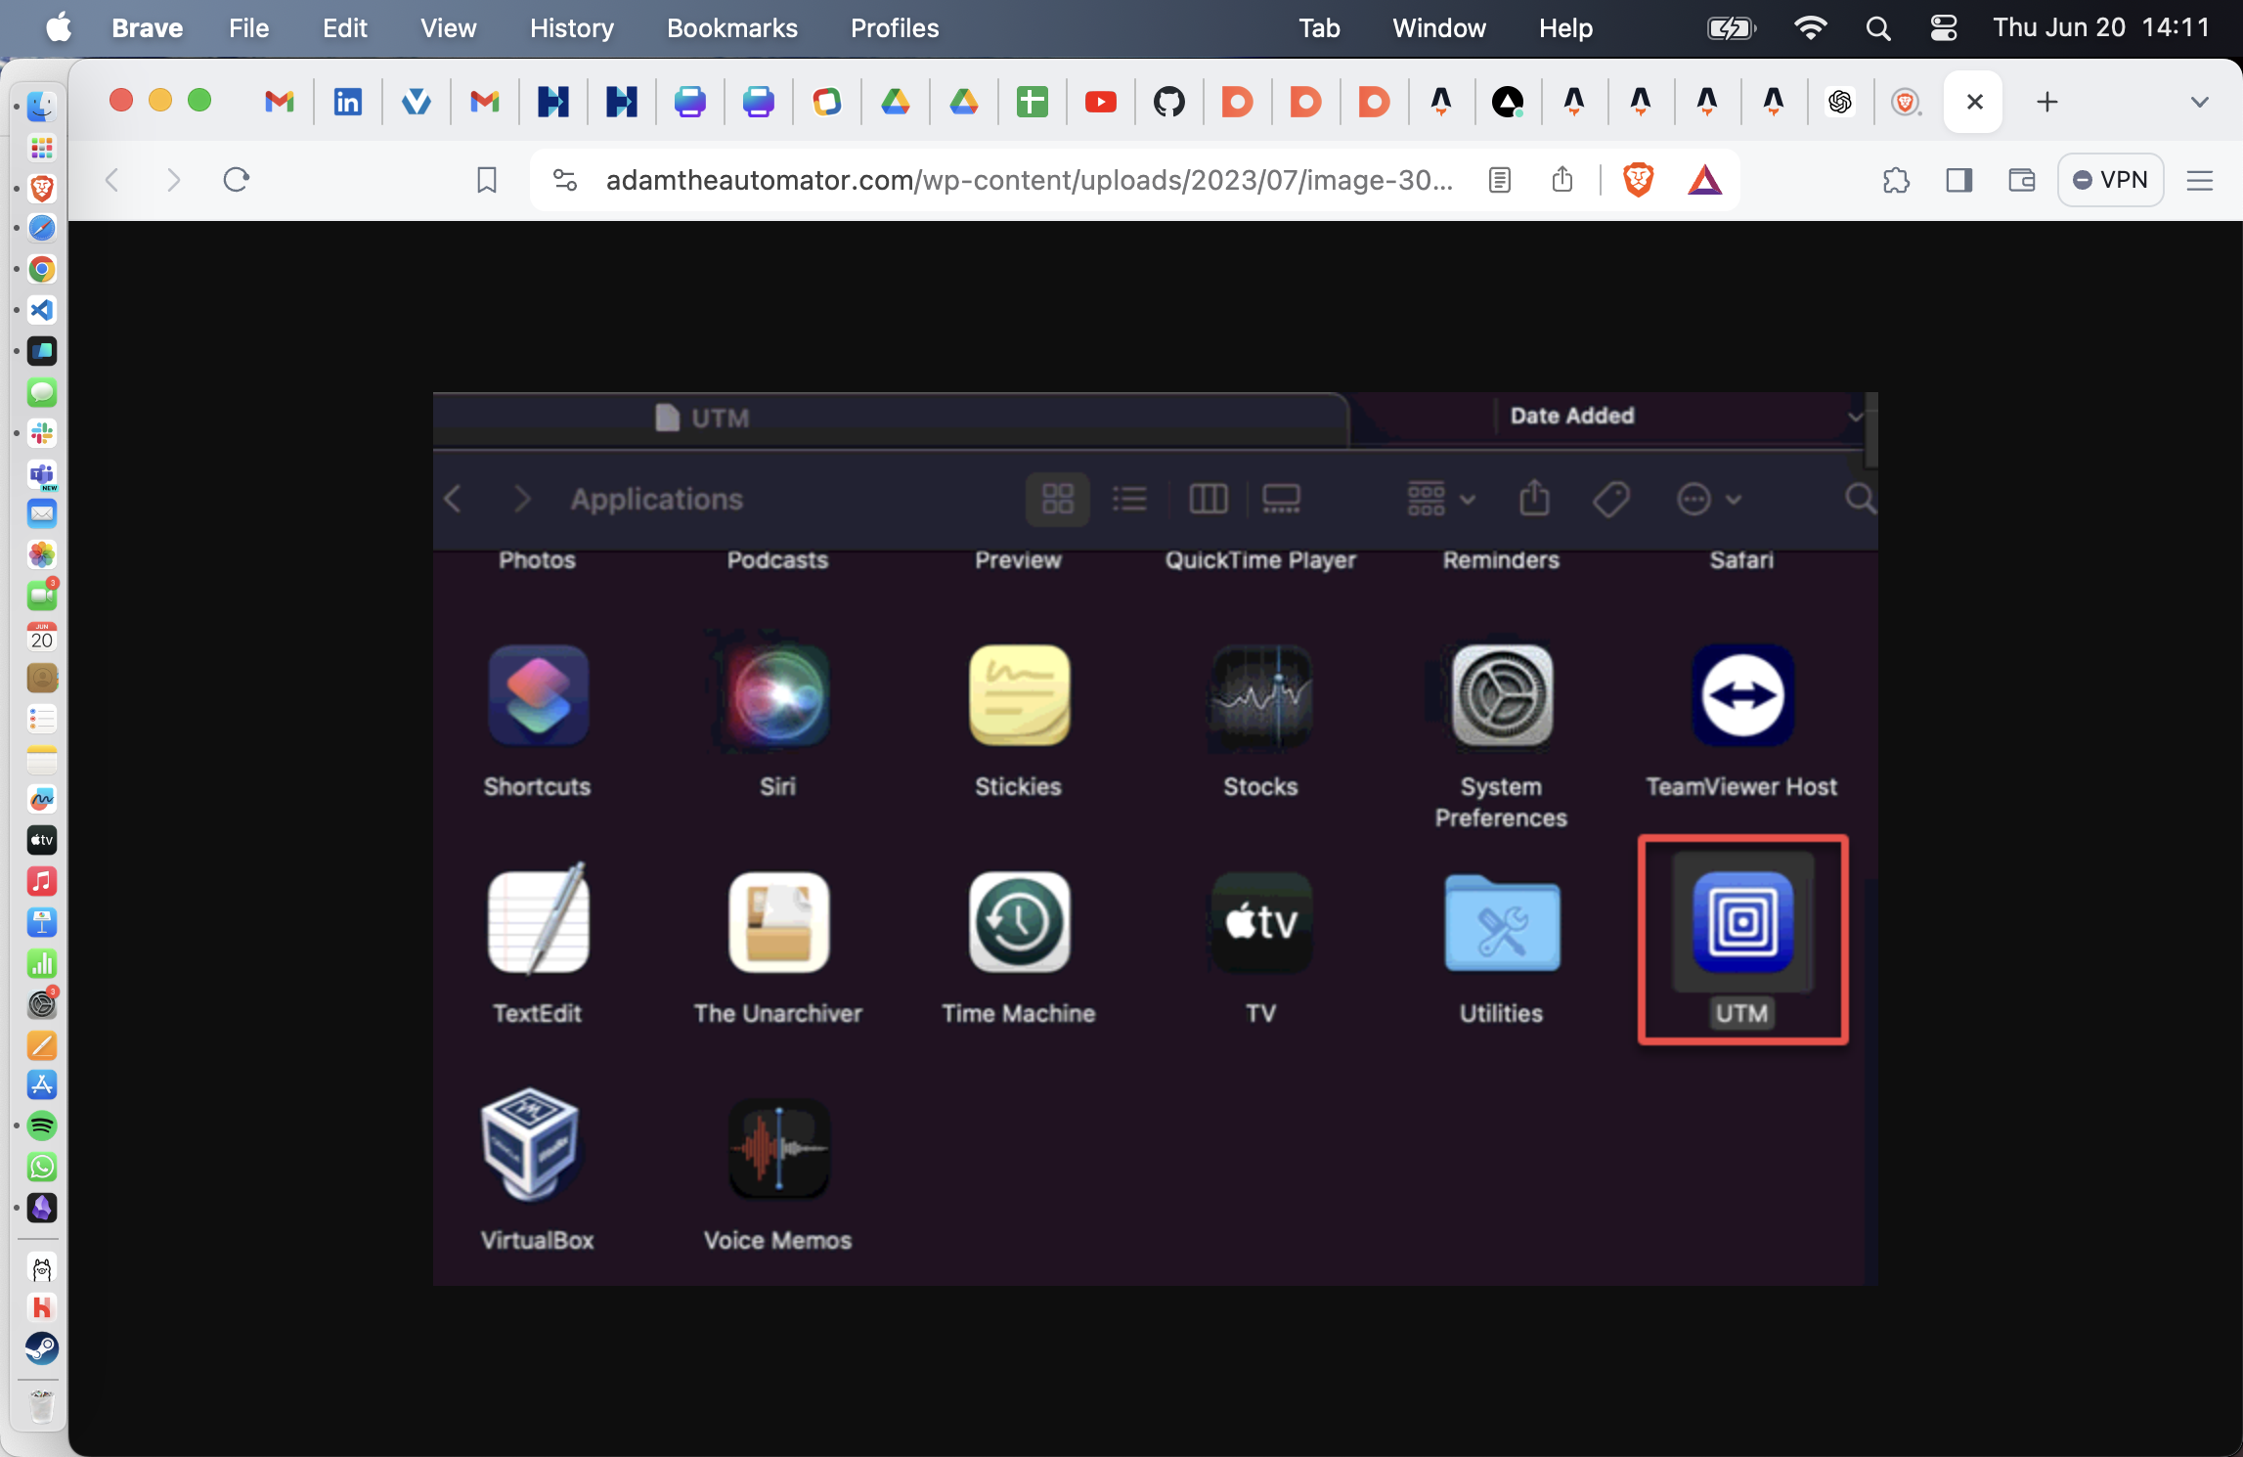Click the browser Extensions puzzle icon

point(1897,180)
